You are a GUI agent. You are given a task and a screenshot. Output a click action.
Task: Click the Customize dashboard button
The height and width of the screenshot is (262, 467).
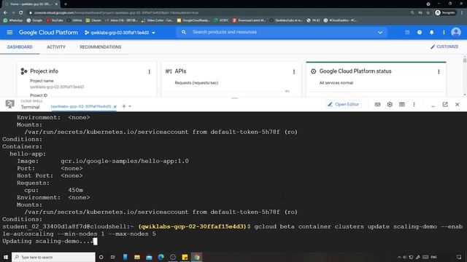point(444,47)
